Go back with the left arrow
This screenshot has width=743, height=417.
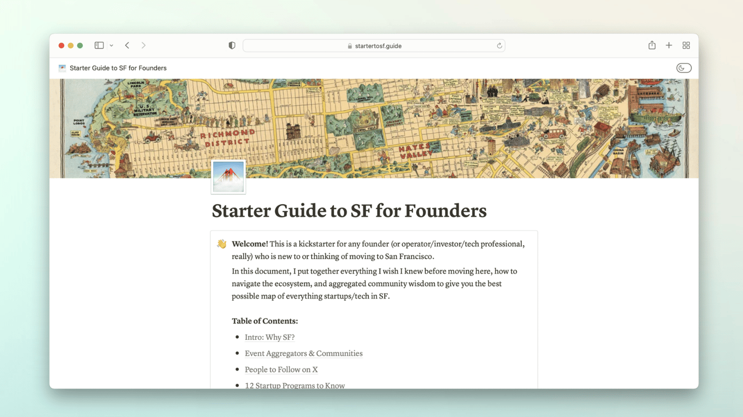pyautogui.click(x=127, y=46)
